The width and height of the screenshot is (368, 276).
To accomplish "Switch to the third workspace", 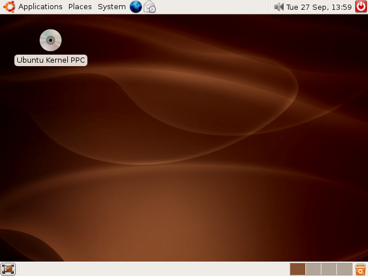I will [x=329, y=269].
